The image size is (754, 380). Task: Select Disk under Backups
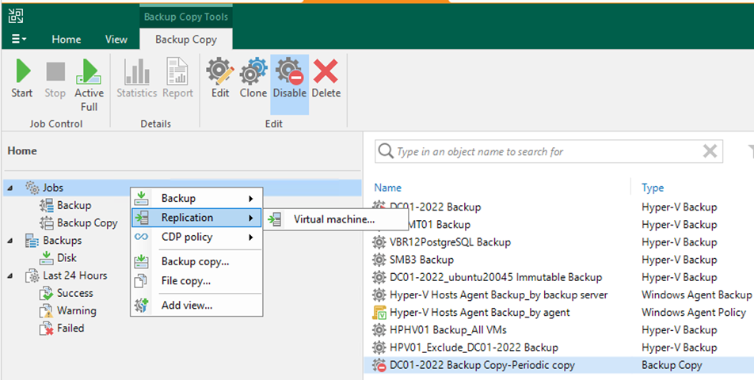click(67, 258)
